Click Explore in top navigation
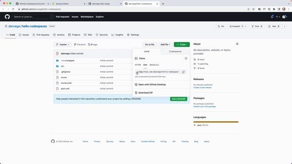 [x=99, y=17]
